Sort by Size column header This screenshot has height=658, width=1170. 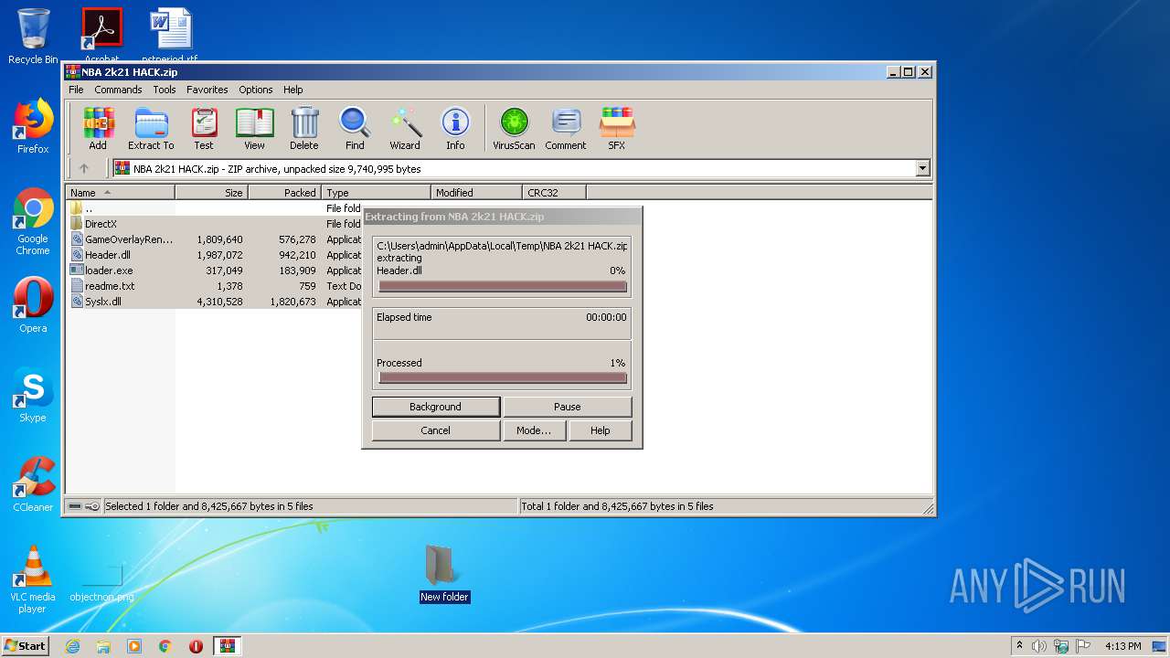(x=211, y=193)
